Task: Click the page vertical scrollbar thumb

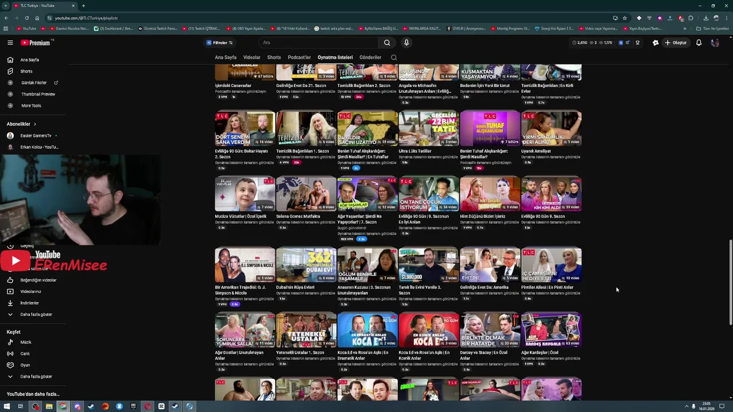Action: (730, 283)
